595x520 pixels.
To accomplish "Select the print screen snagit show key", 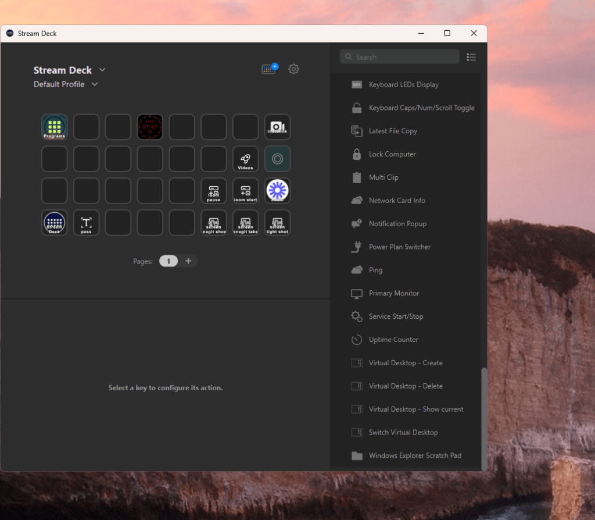I will tap(214, 223).
